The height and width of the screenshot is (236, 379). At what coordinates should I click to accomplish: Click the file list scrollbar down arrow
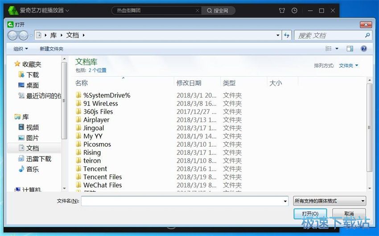pyautogui.click(x=370, y=188)
